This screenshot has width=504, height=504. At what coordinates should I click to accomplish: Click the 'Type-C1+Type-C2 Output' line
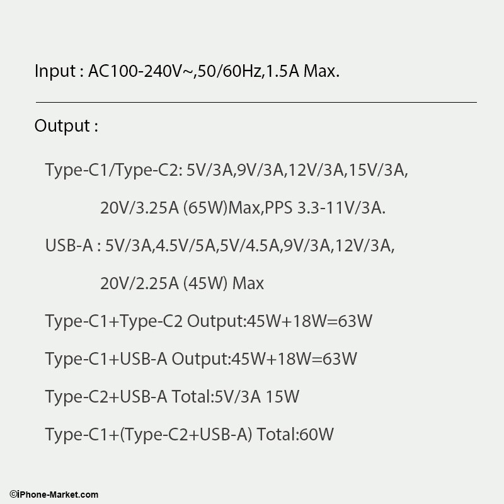click(209, 321)
